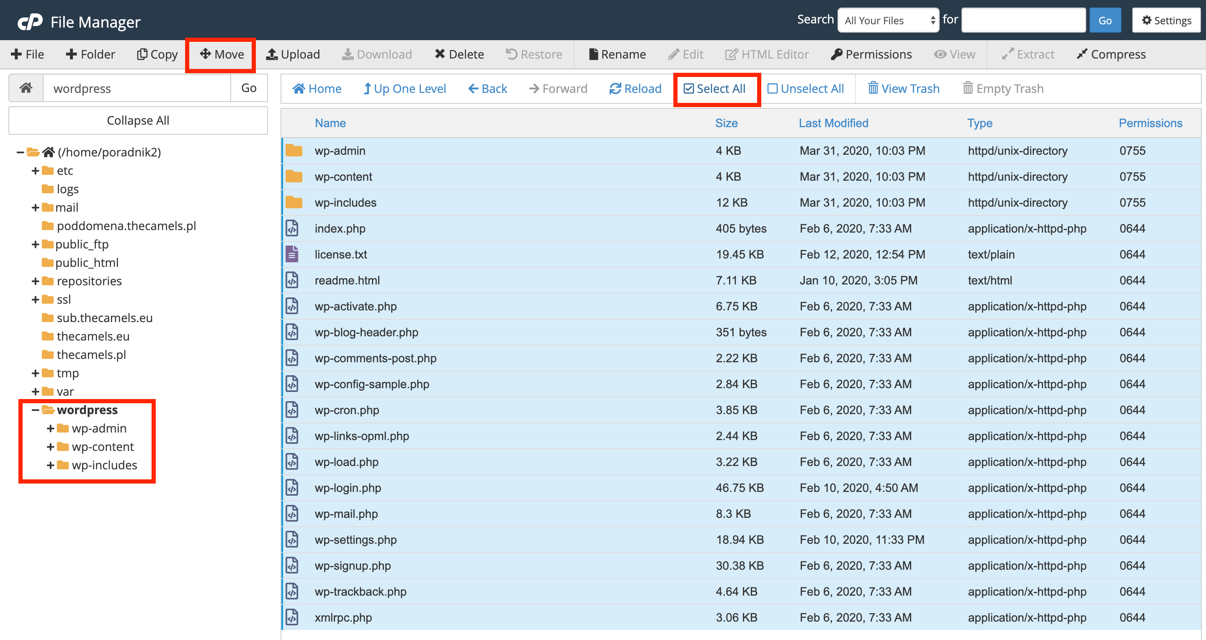
Task: Expand the repositories tree node
Action: coord(35,281)
